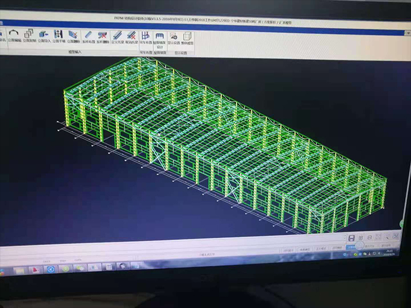Choose the 系杆布置 tie-bar layout tool

[88, 36]
